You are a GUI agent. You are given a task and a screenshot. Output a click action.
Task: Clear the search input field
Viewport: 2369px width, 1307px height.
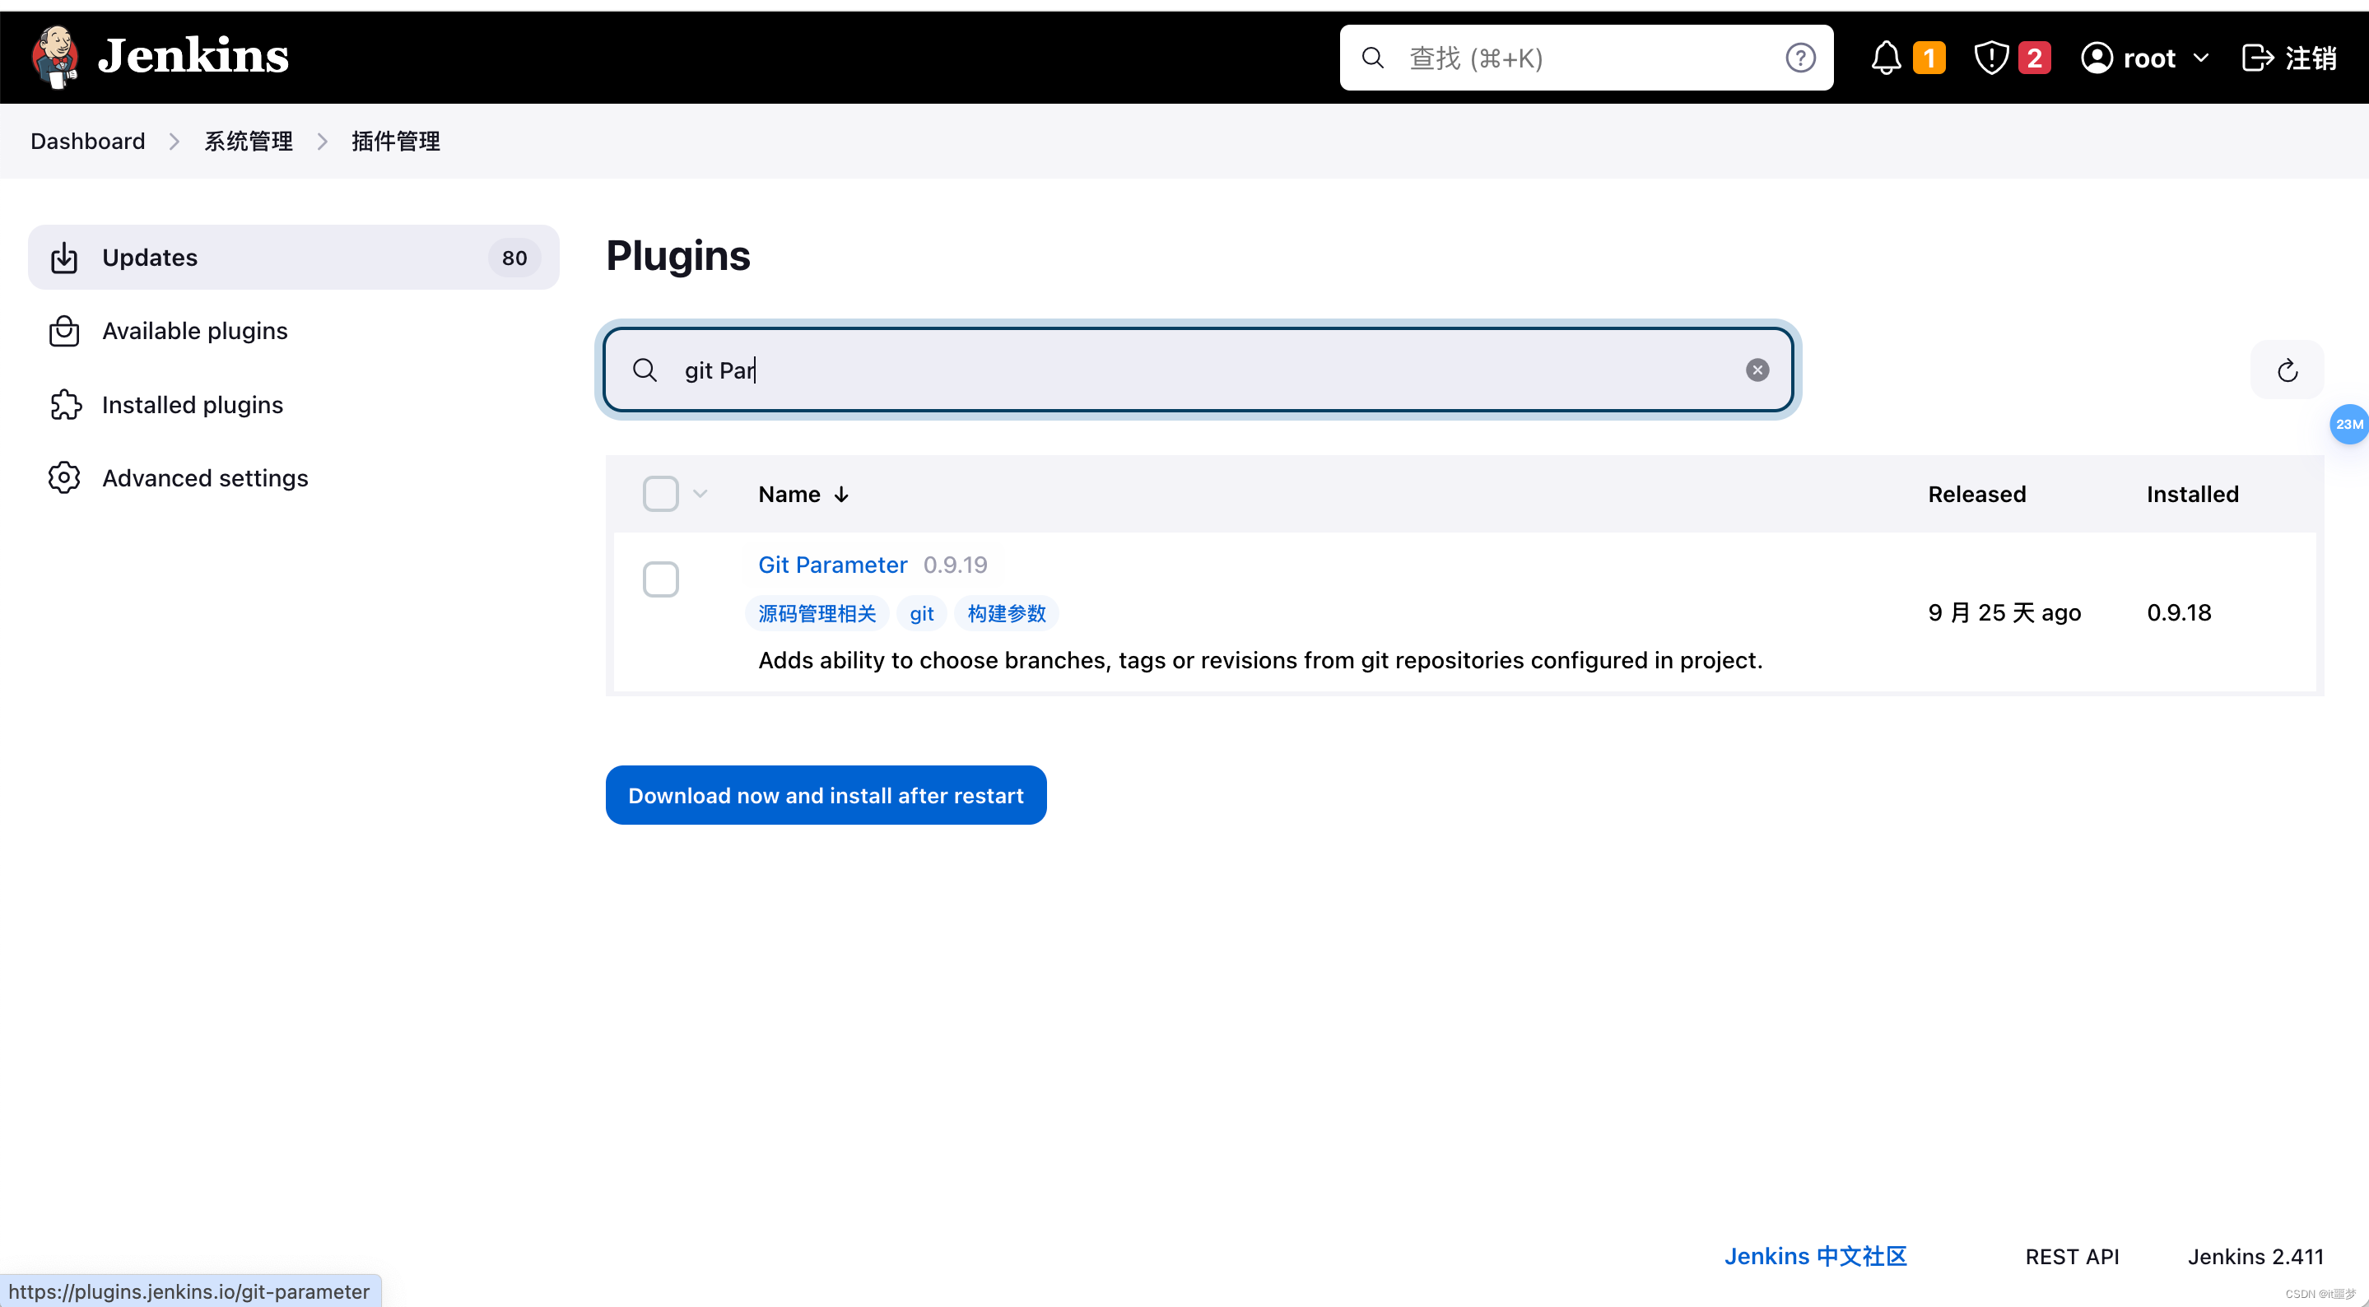click(x=1757, y=370)
